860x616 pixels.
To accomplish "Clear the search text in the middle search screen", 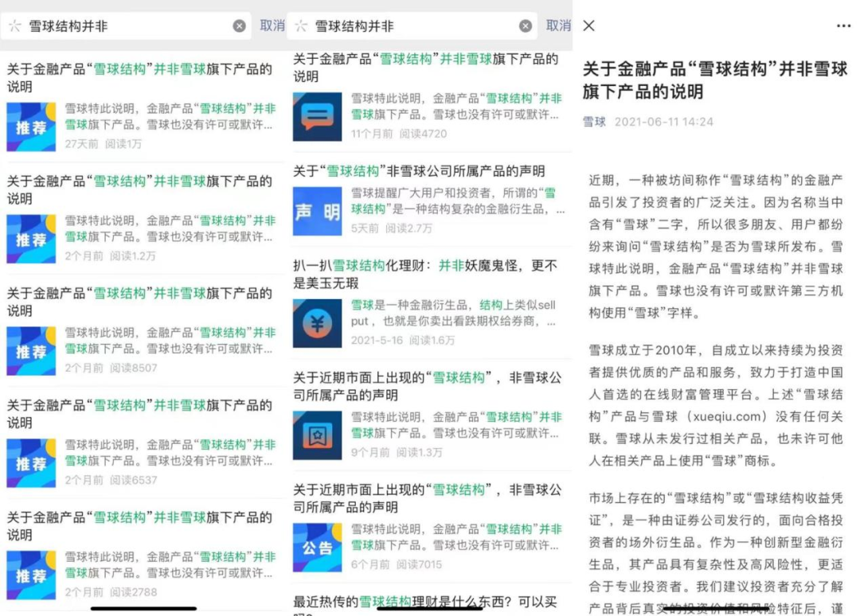I will click(526, 25).
